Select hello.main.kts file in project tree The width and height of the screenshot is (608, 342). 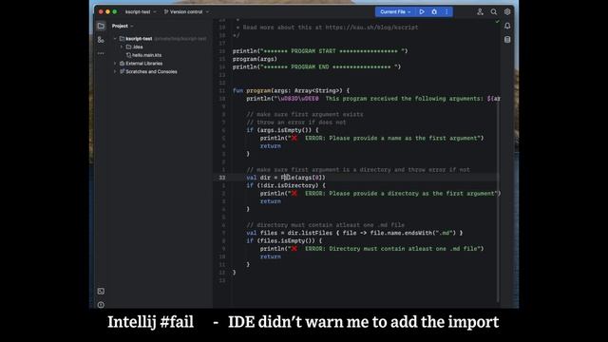146,55
